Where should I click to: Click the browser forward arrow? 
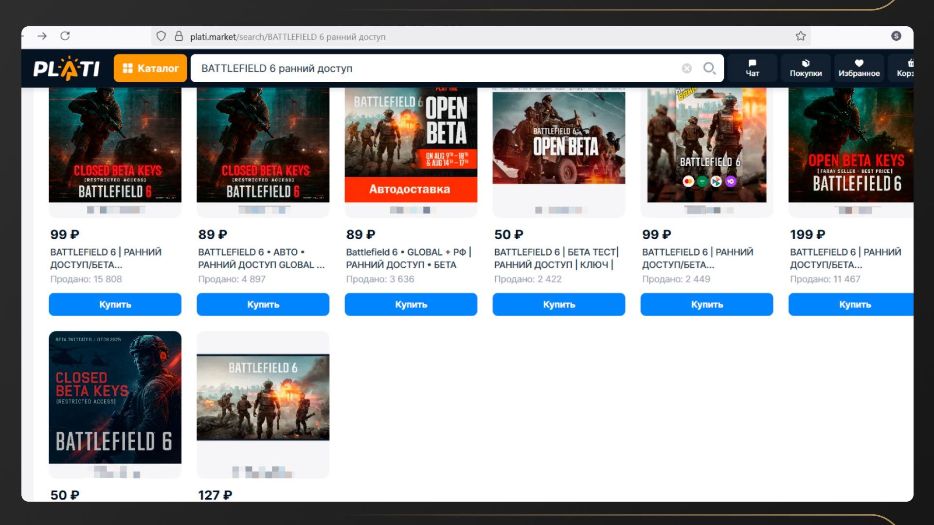tap(42, 36)
